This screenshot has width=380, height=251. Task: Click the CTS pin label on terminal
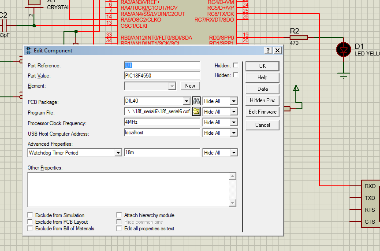(x=370, y=221)
